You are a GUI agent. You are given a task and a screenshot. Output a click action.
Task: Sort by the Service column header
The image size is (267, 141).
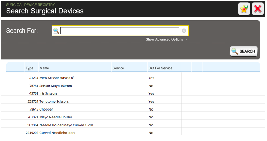click(118, 68)
